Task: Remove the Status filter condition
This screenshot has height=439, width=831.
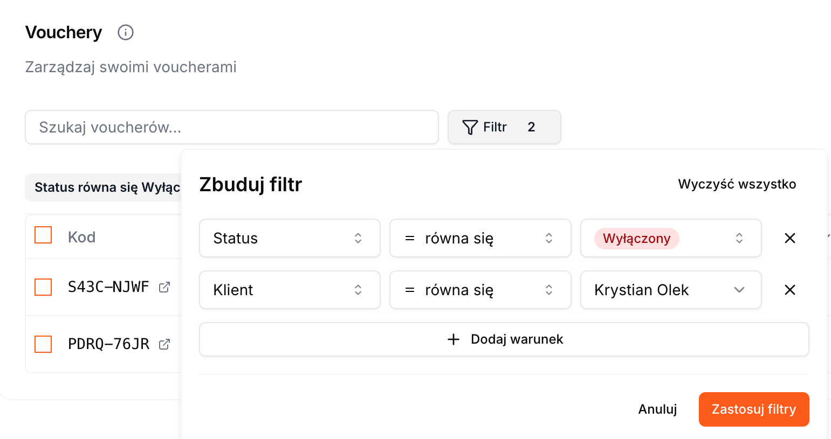Action: [790, 238]
